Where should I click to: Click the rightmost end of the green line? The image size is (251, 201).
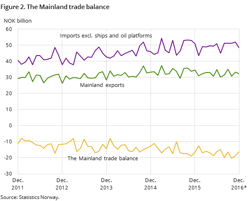click(239, 74)
